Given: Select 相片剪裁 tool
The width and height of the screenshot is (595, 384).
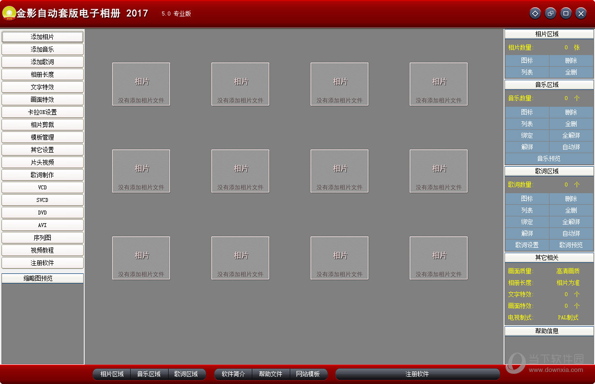Looking at the screenshot, I should [43, 125].
